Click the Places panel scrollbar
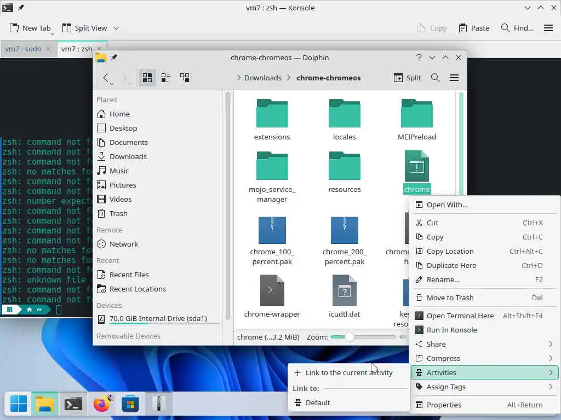This screenshot has height=420, width=561. 228,206
